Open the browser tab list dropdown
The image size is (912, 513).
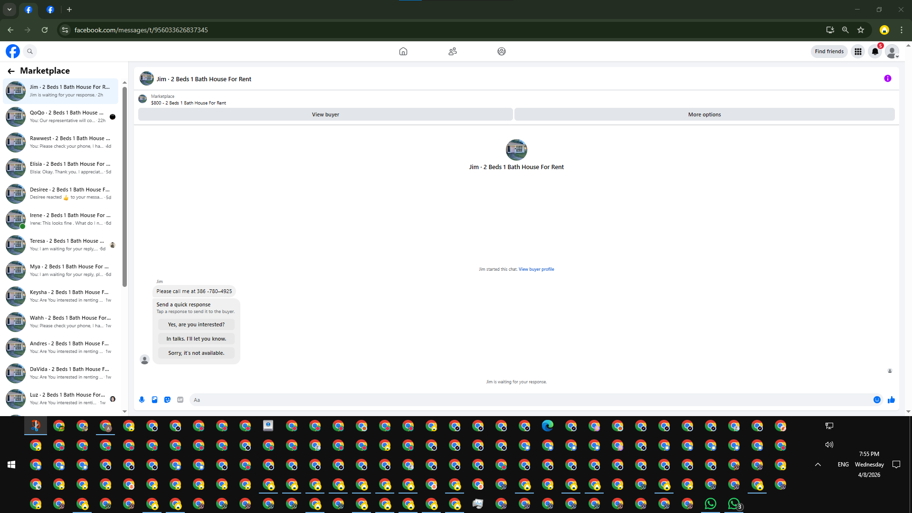(x=9, y=9)
